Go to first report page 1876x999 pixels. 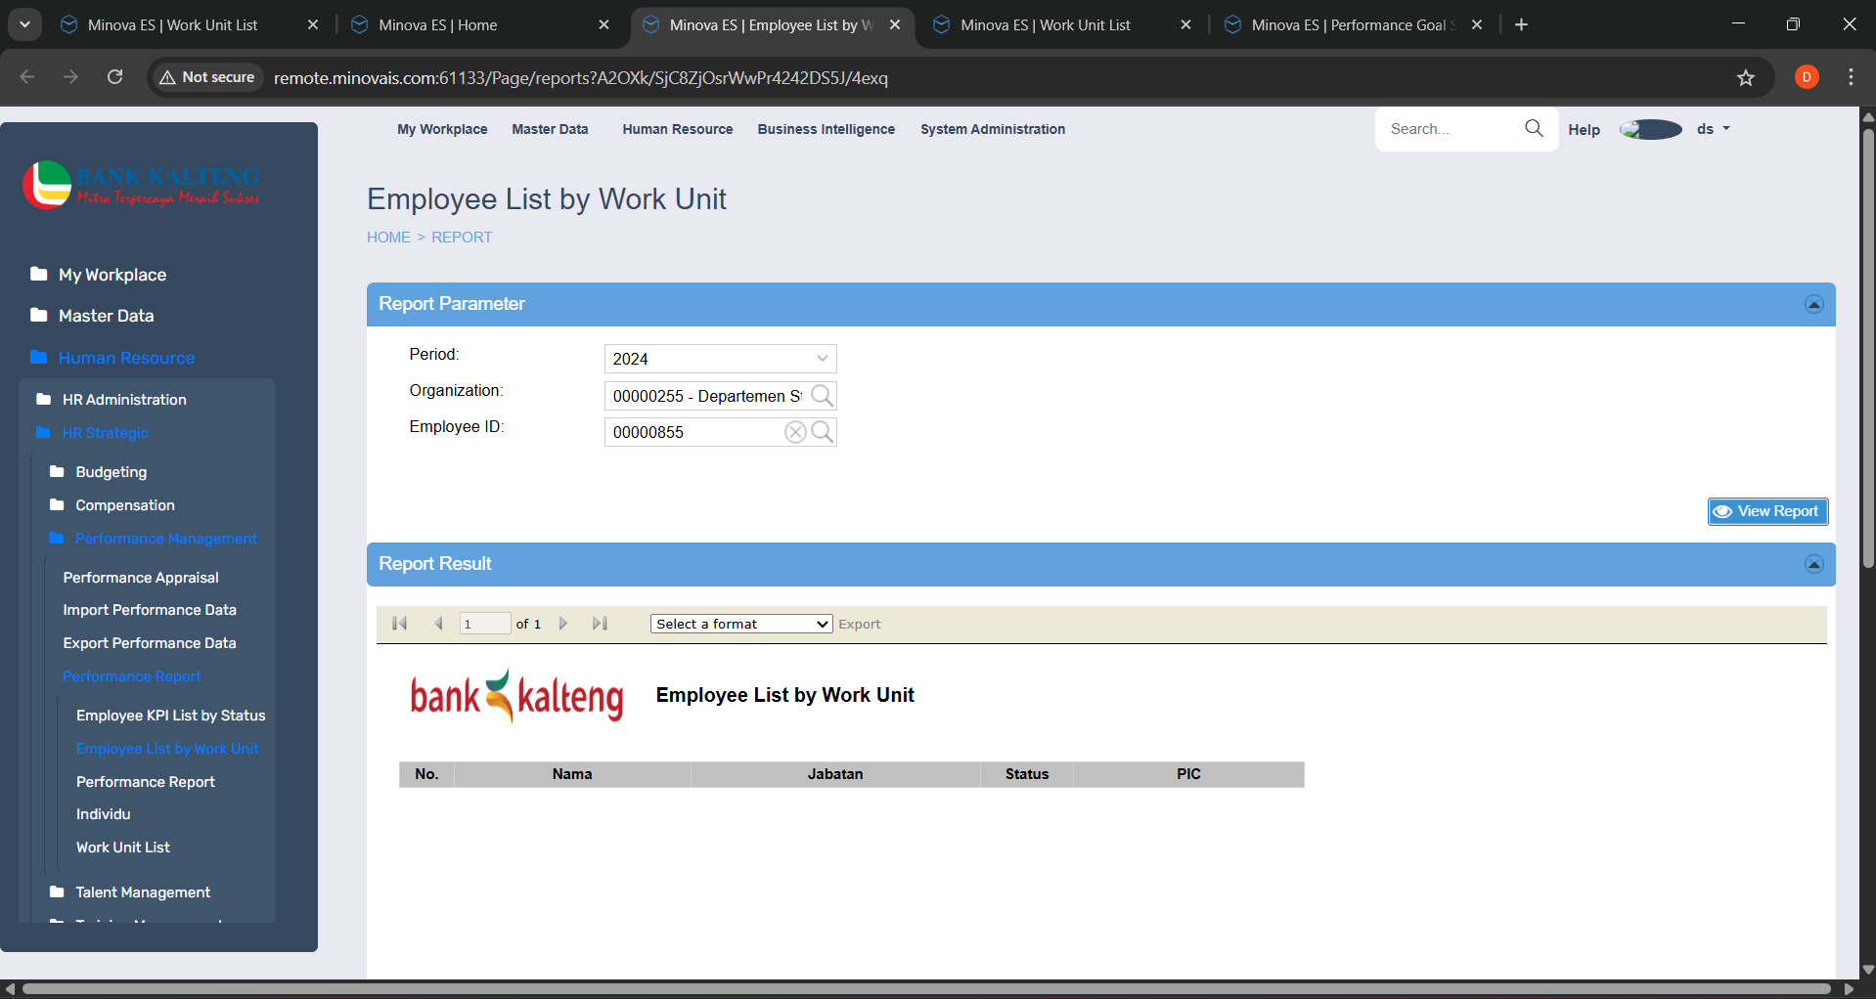click(399, 624)
